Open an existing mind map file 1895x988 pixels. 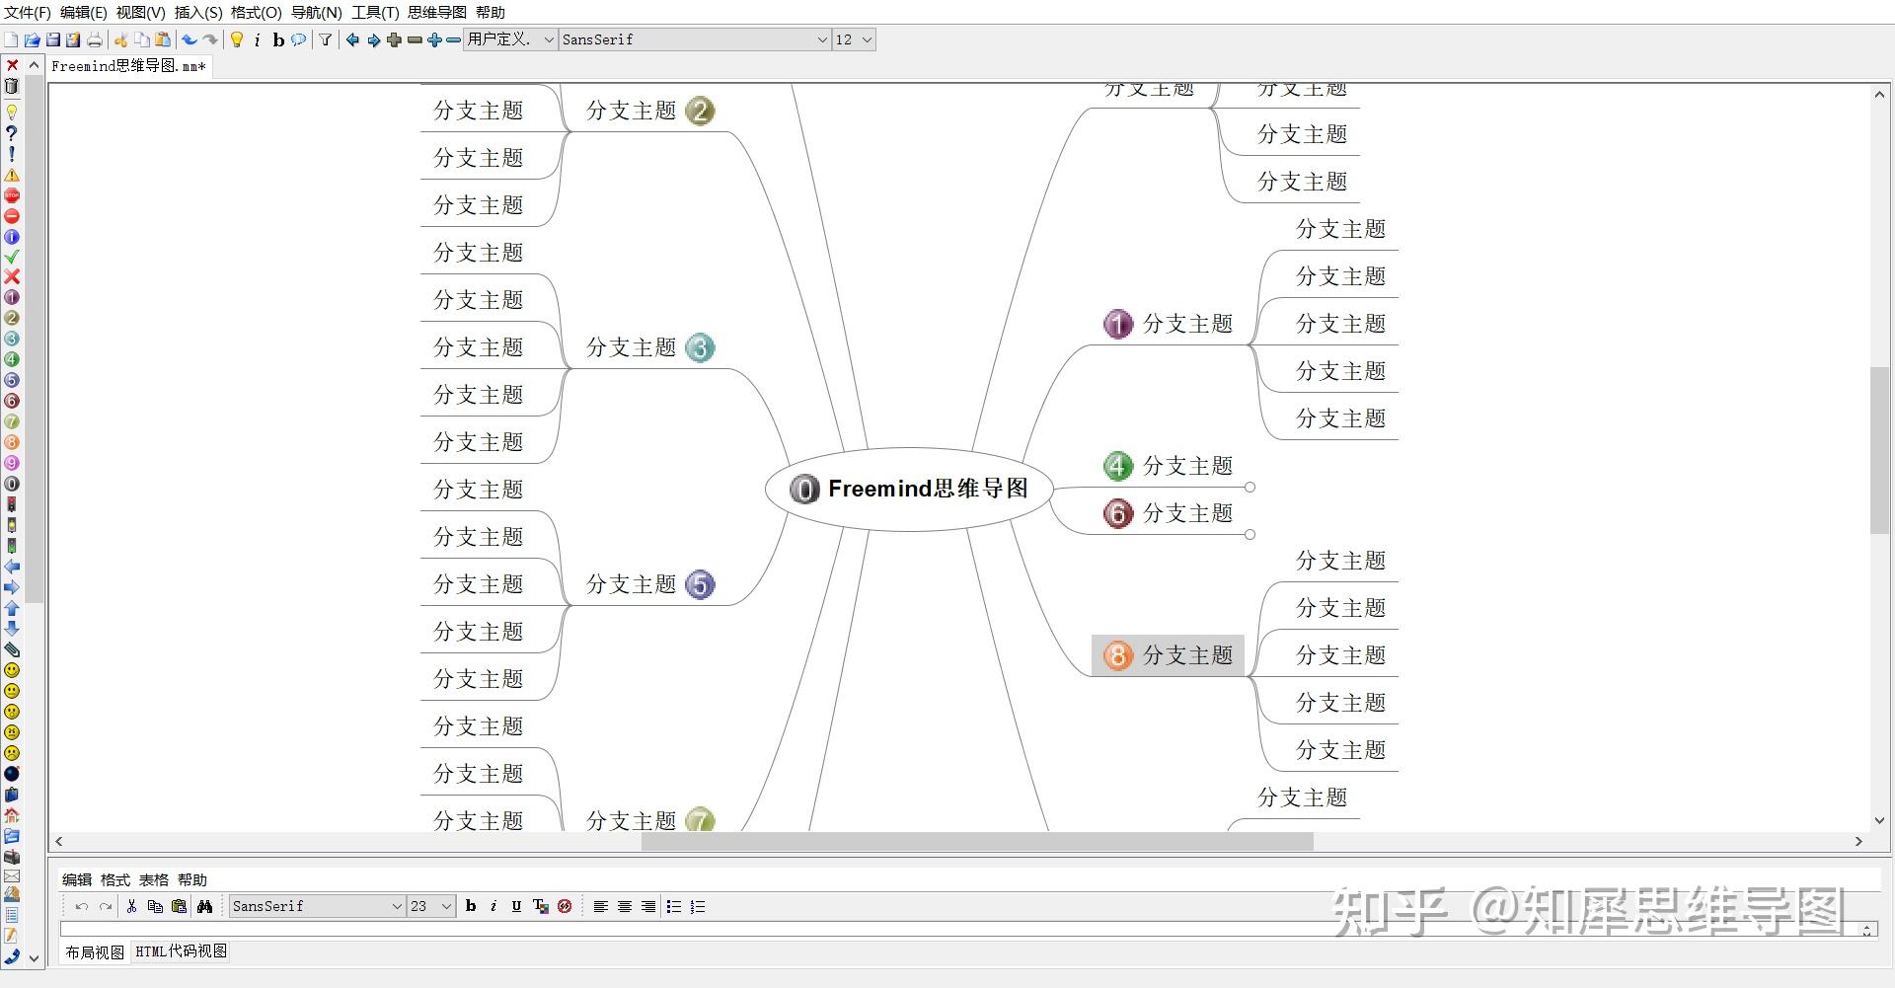click(x=32, y=39)
